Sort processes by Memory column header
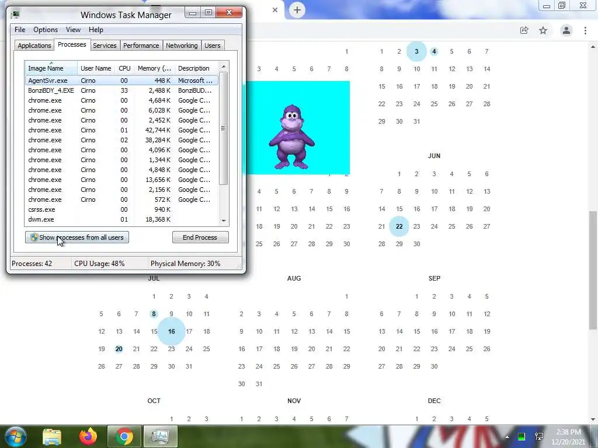 pyautogui.click(x=154, y=68)
